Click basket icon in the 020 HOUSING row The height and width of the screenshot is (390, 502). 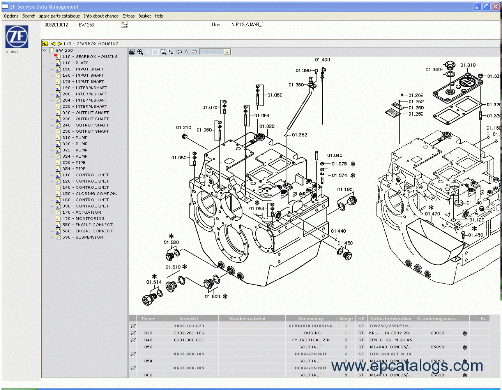pyautogui.click(x=133, y=333)
